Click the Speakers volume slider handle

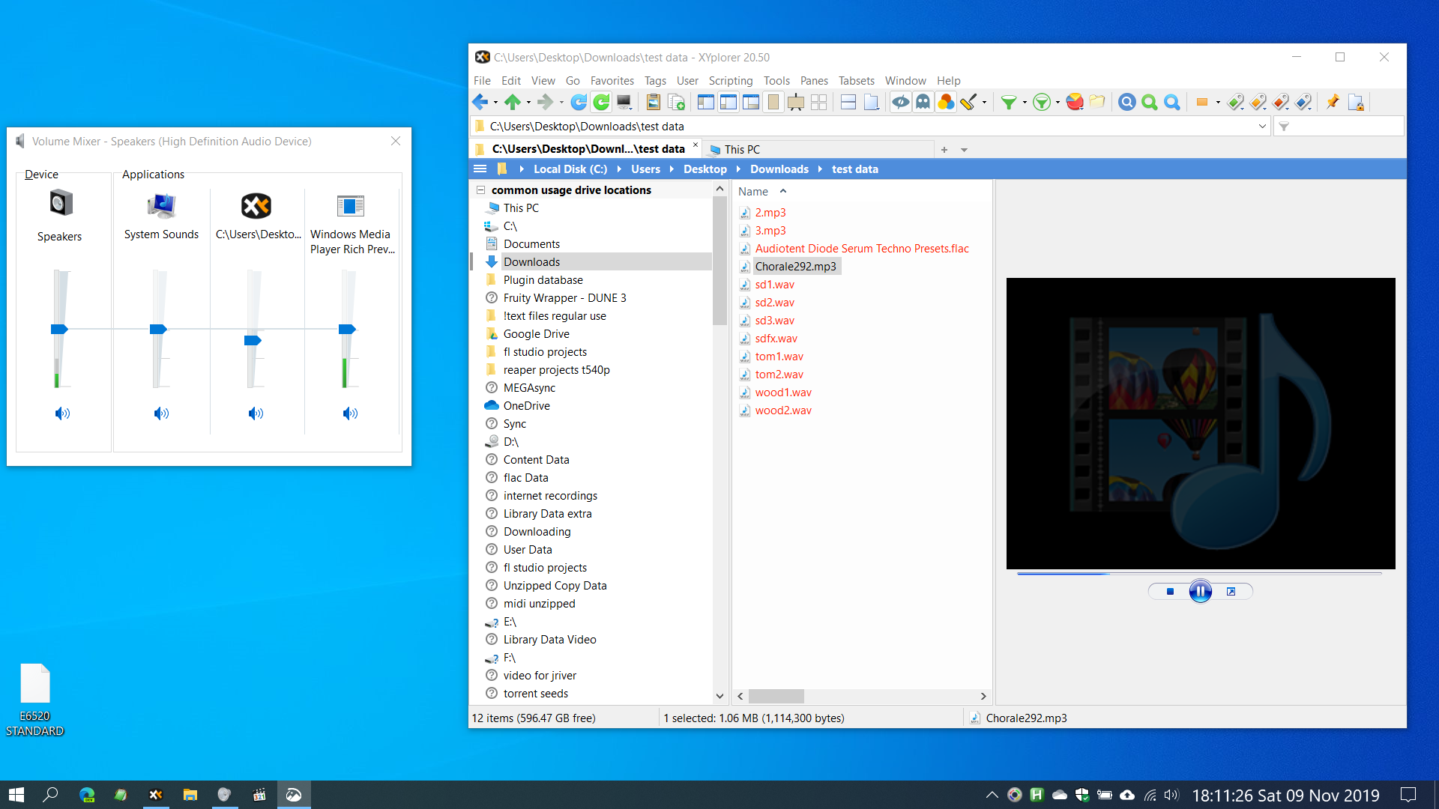click(x=59, y=330)
